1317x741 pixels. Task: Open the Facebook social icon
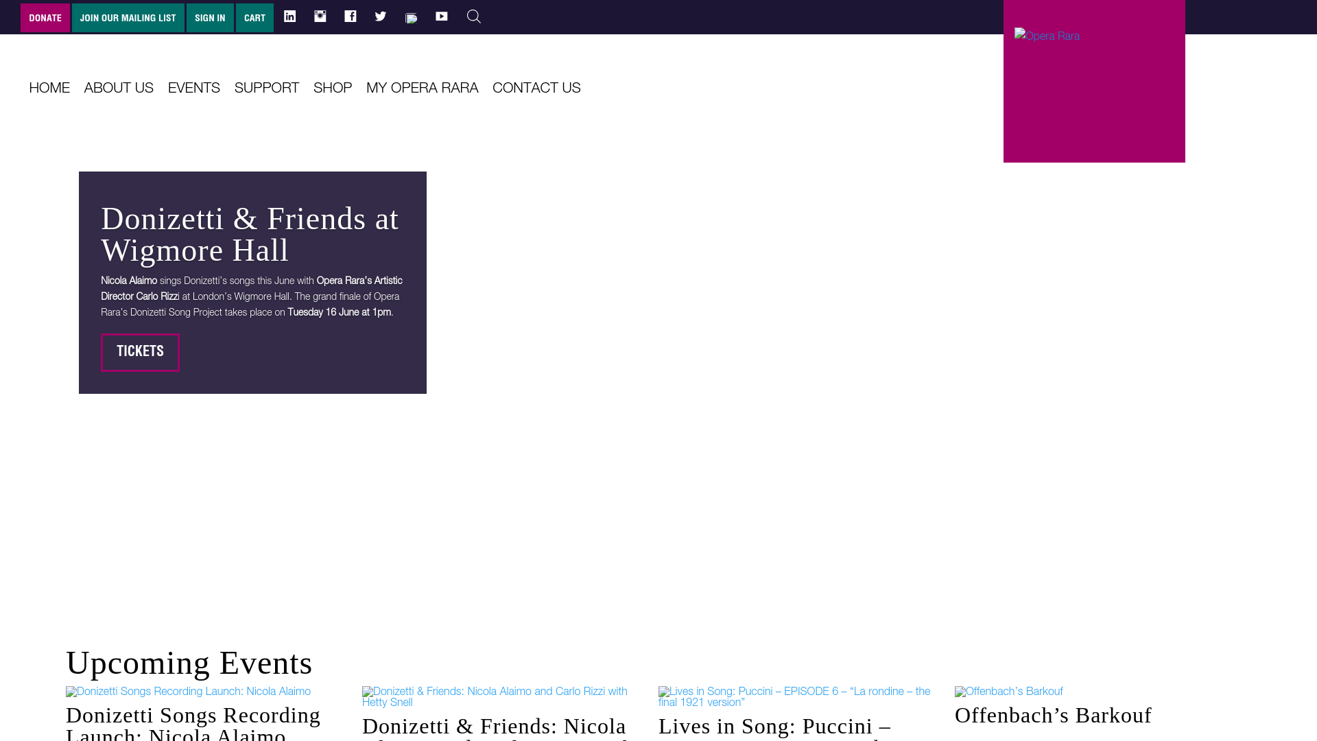351,16
